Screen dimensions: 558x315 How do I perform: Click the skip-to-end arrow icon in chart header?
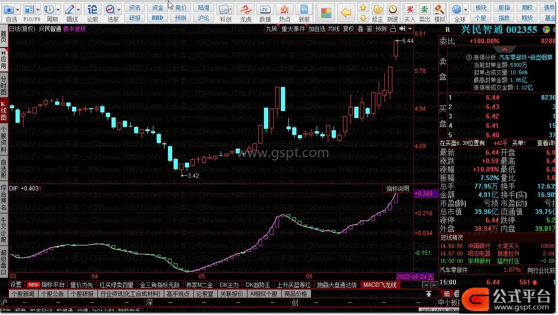[x=402, y=29]
